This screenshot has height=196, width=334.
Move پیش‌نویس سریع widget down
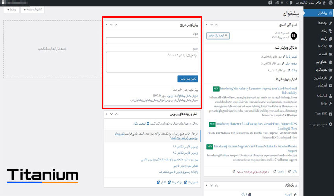point(112,25)
